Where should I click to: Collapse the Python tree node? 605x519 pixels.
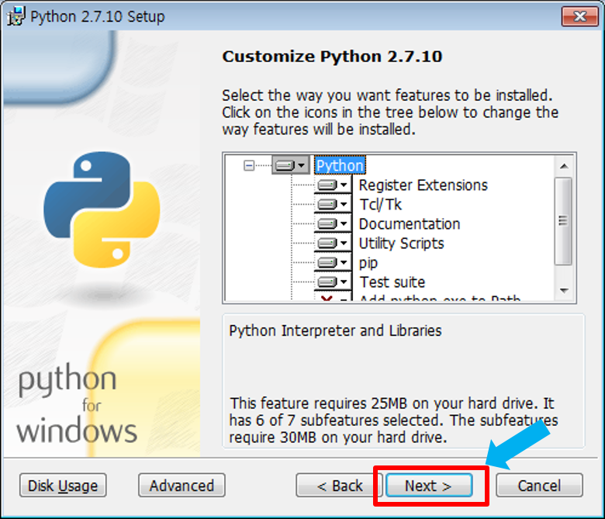pos(249,165)
